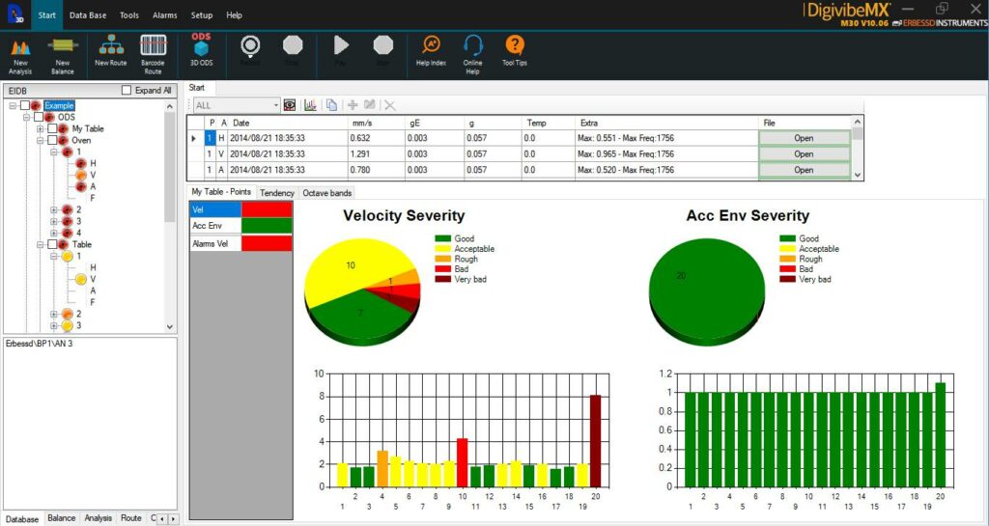Expand orange point 2 under Table
Screen dimensions: 989x526
point(54,314)
